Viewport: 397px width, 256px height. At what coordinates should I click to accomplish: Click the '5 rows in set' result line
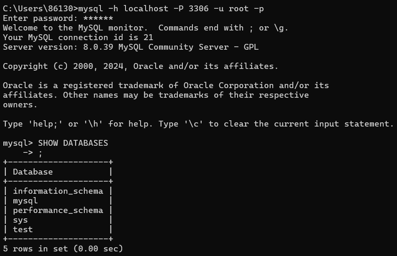click(x=63, y=248)
